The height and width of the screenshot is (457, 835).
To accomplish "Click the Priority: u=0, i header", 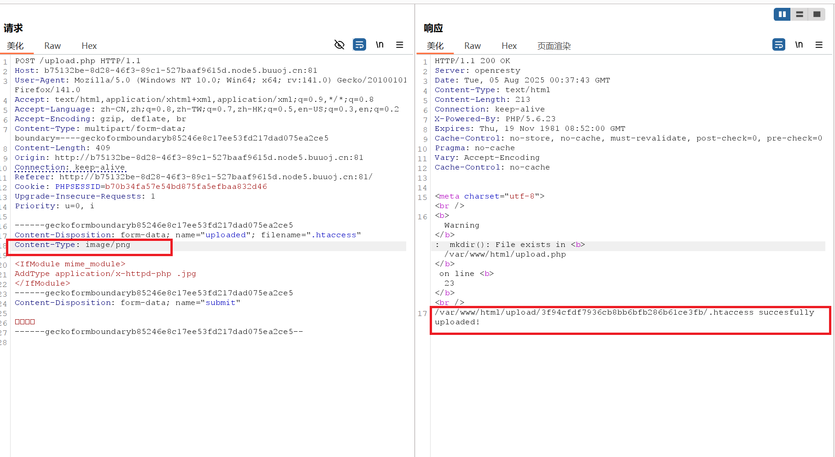I will coord(55,206).
